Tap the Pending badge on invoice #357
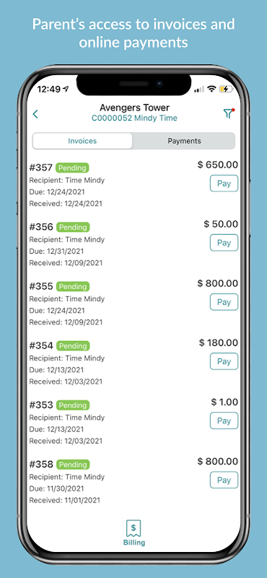 (73, 168)
